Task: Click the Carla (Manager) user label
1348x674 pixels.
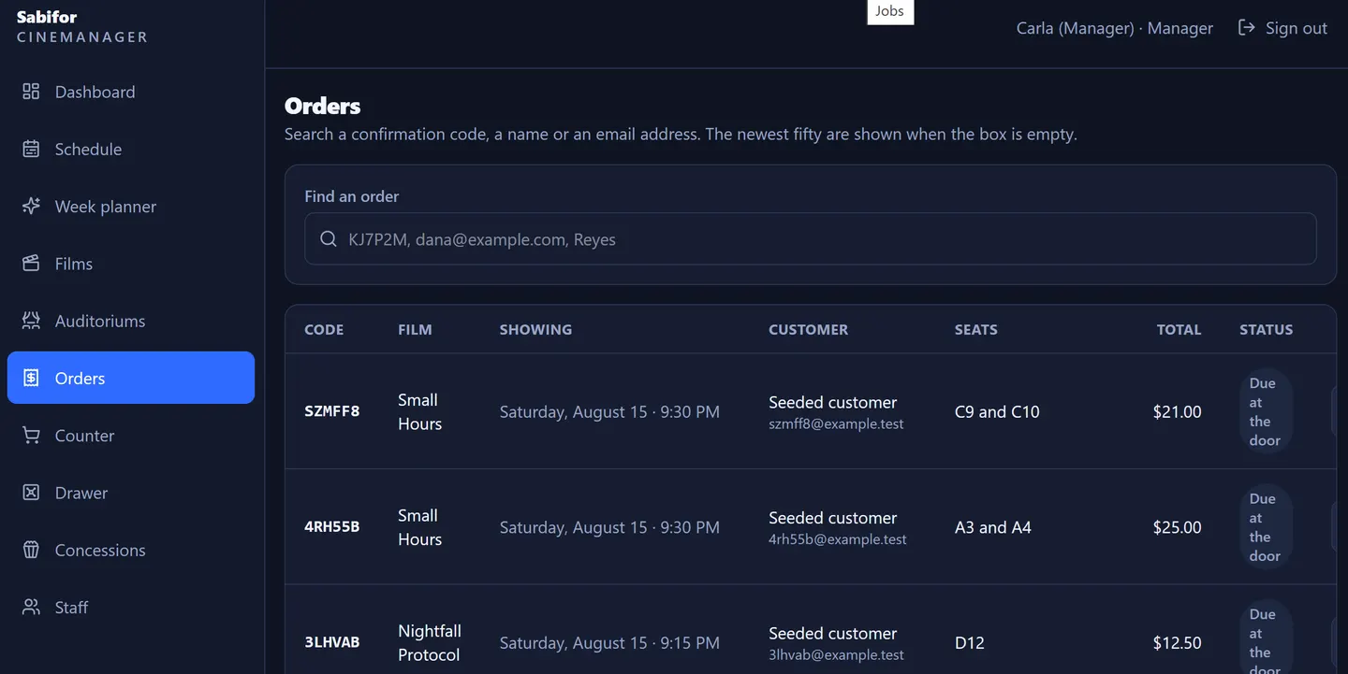Action: point(1114,28)
